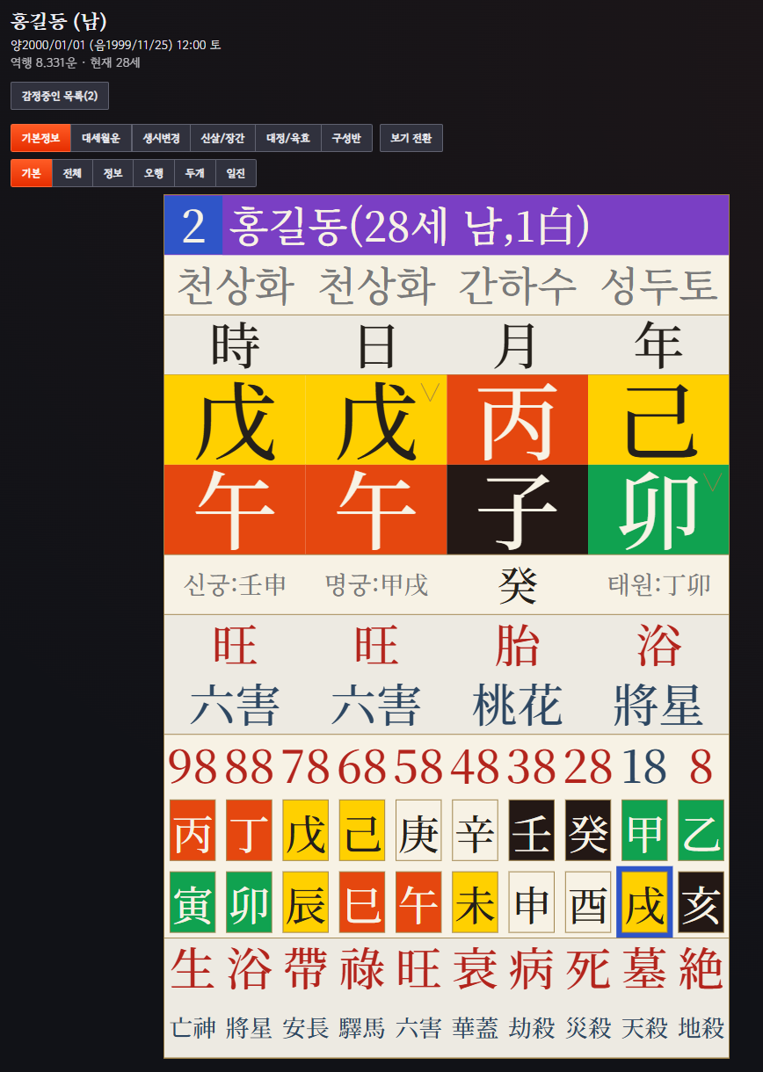Select the 亥 daeun branch tile

(701, 902)
